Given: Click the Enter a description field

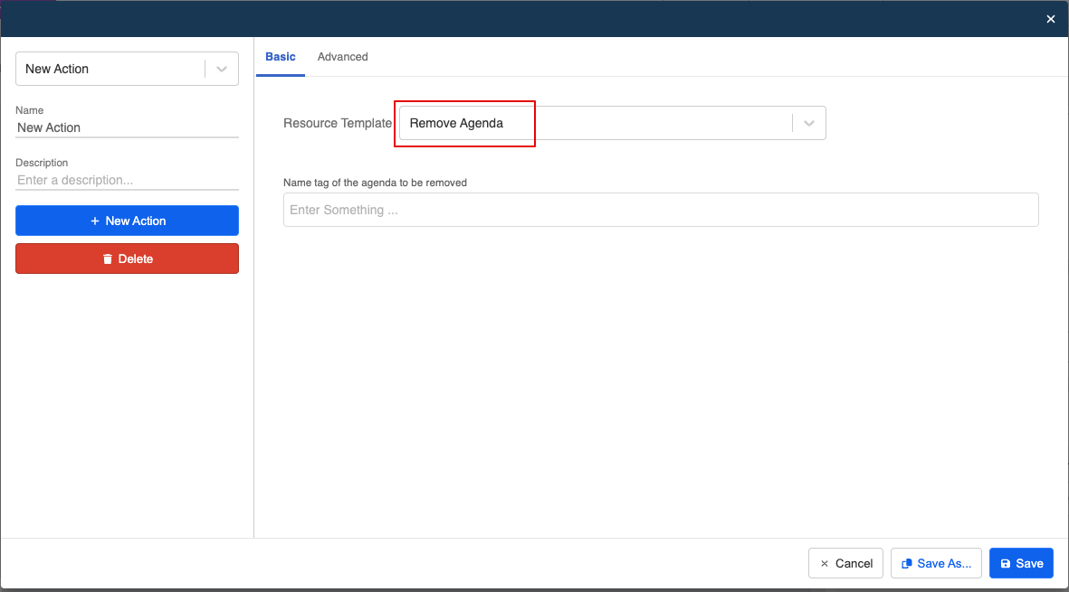Looking at the screenshot, I should point(127,180).
